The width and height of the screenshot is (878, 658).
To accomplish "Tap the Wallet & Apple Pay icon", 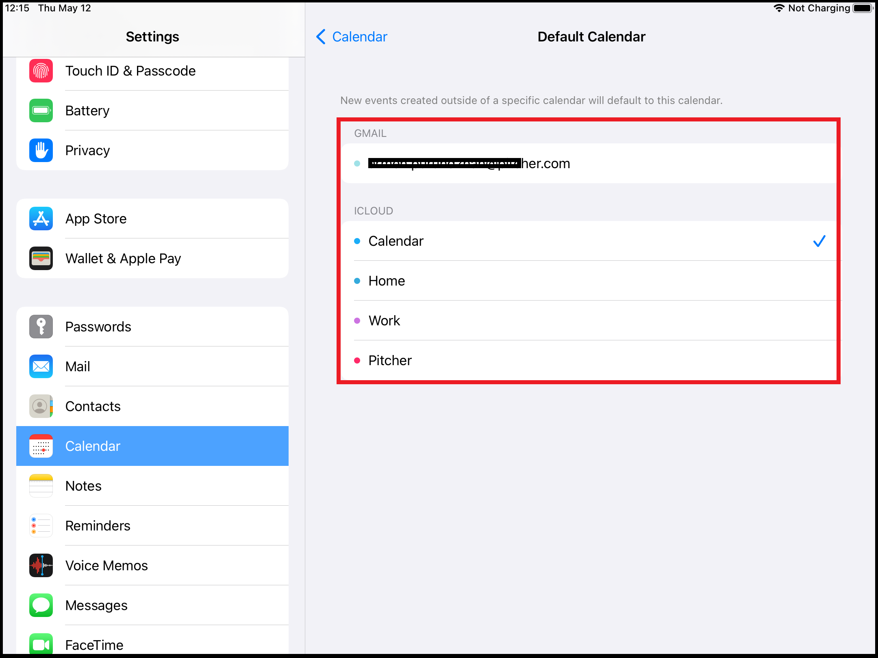I will coord(41,258).
